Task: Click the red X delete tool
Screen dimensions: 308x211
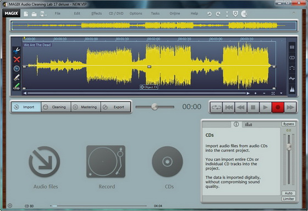Action: click(x=16, y=59)
